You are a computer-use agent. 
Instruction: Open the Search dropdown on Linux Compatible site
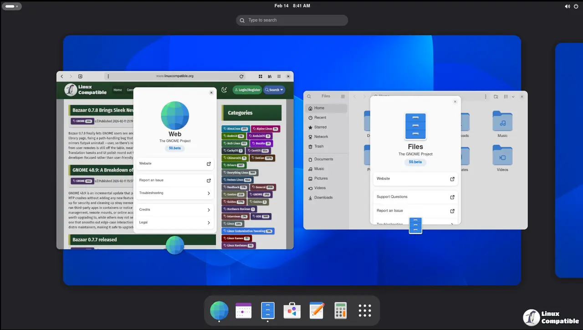(x=274, y=90)
